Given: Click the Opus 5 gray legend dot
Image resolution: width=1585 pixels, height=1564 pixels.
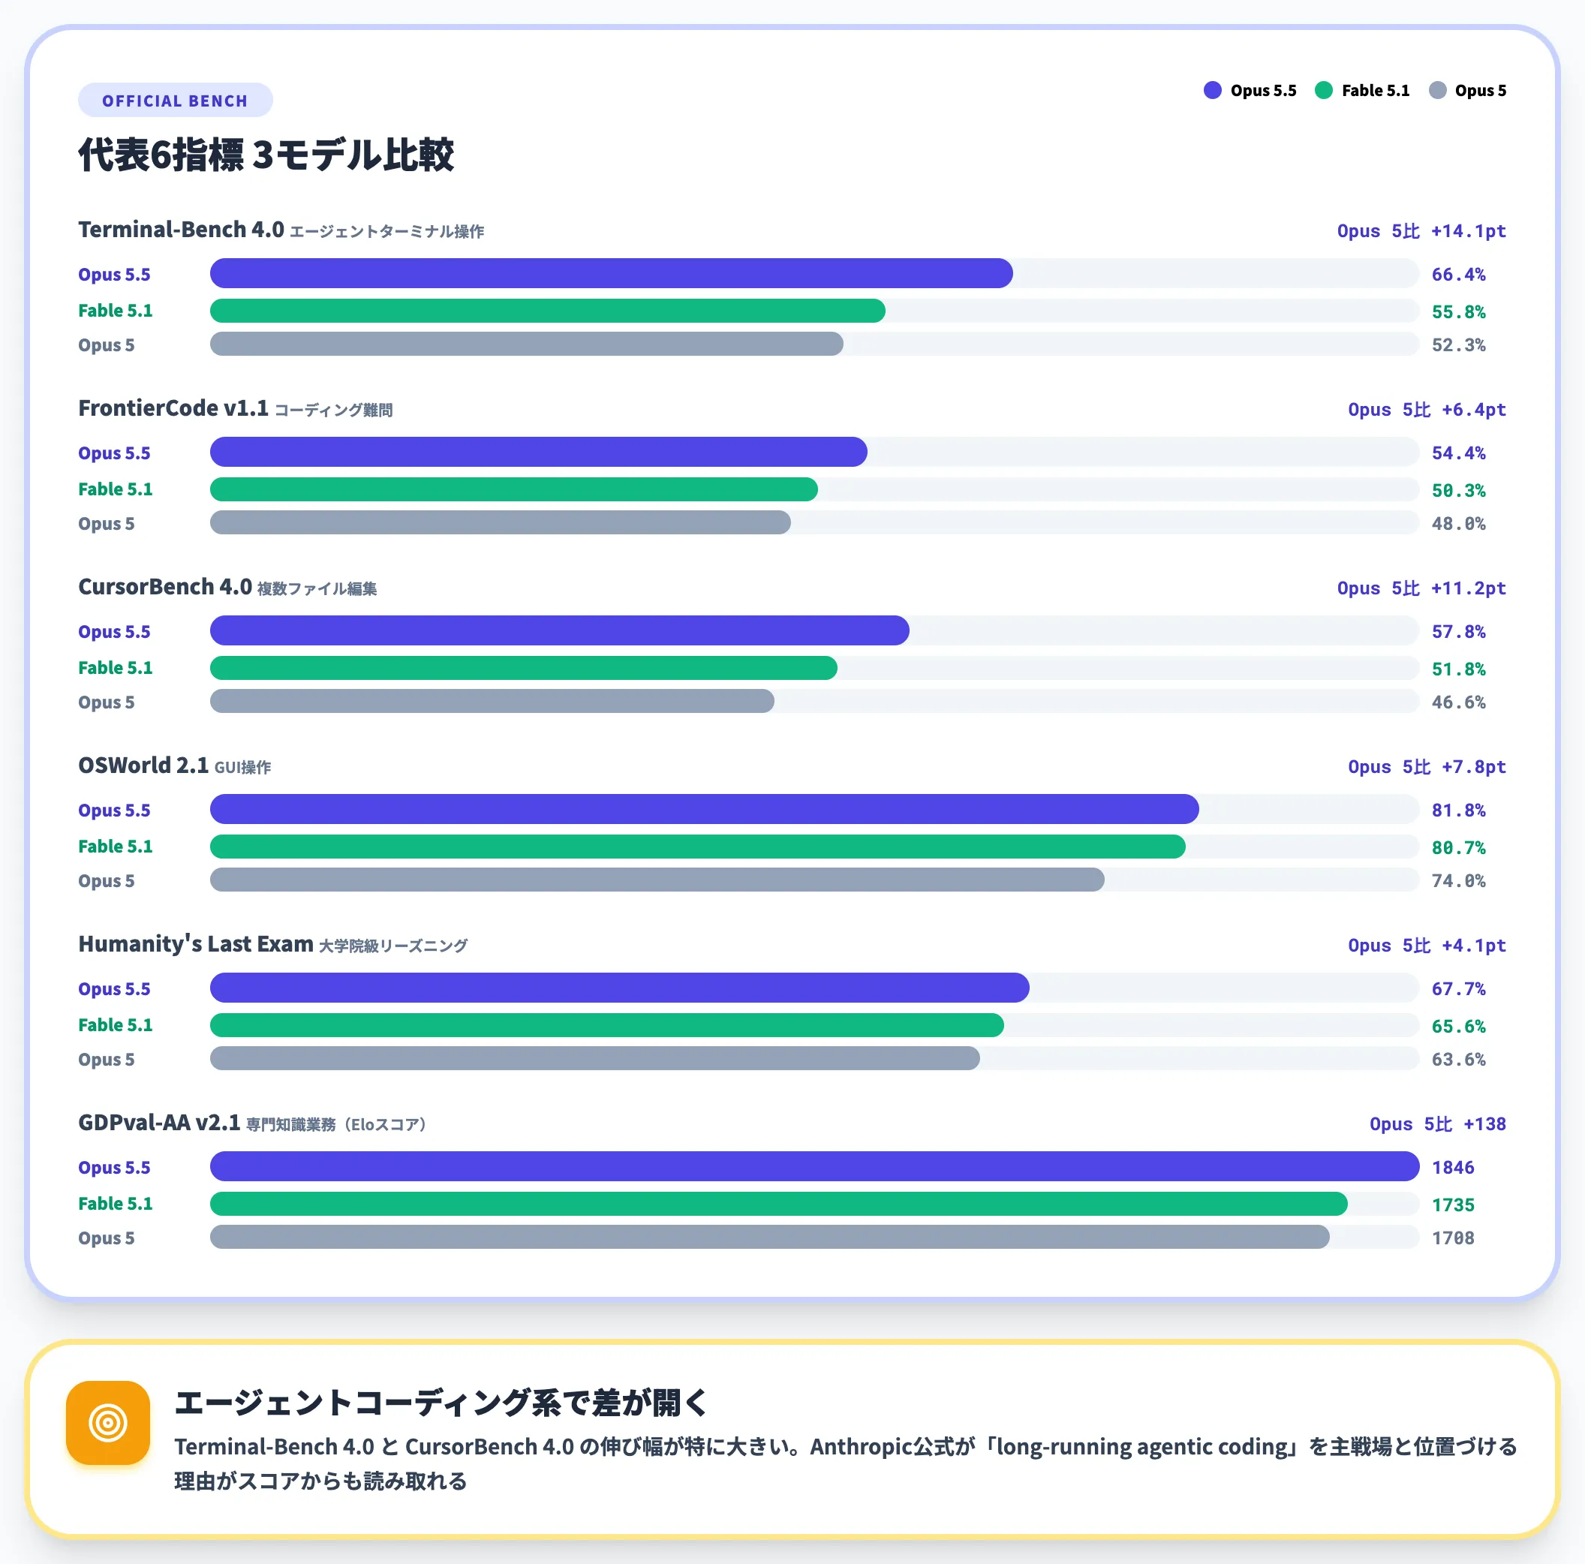Looking at the screenshot, I should [1437, 90].
